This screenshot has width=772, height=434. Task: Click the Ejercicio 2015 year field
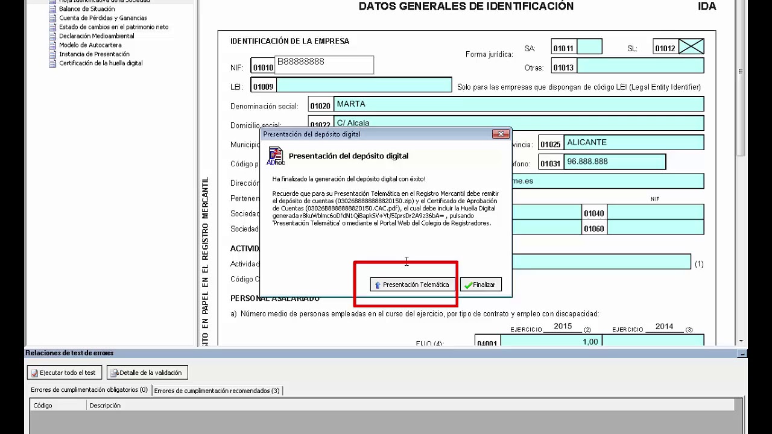pos(562,326)
